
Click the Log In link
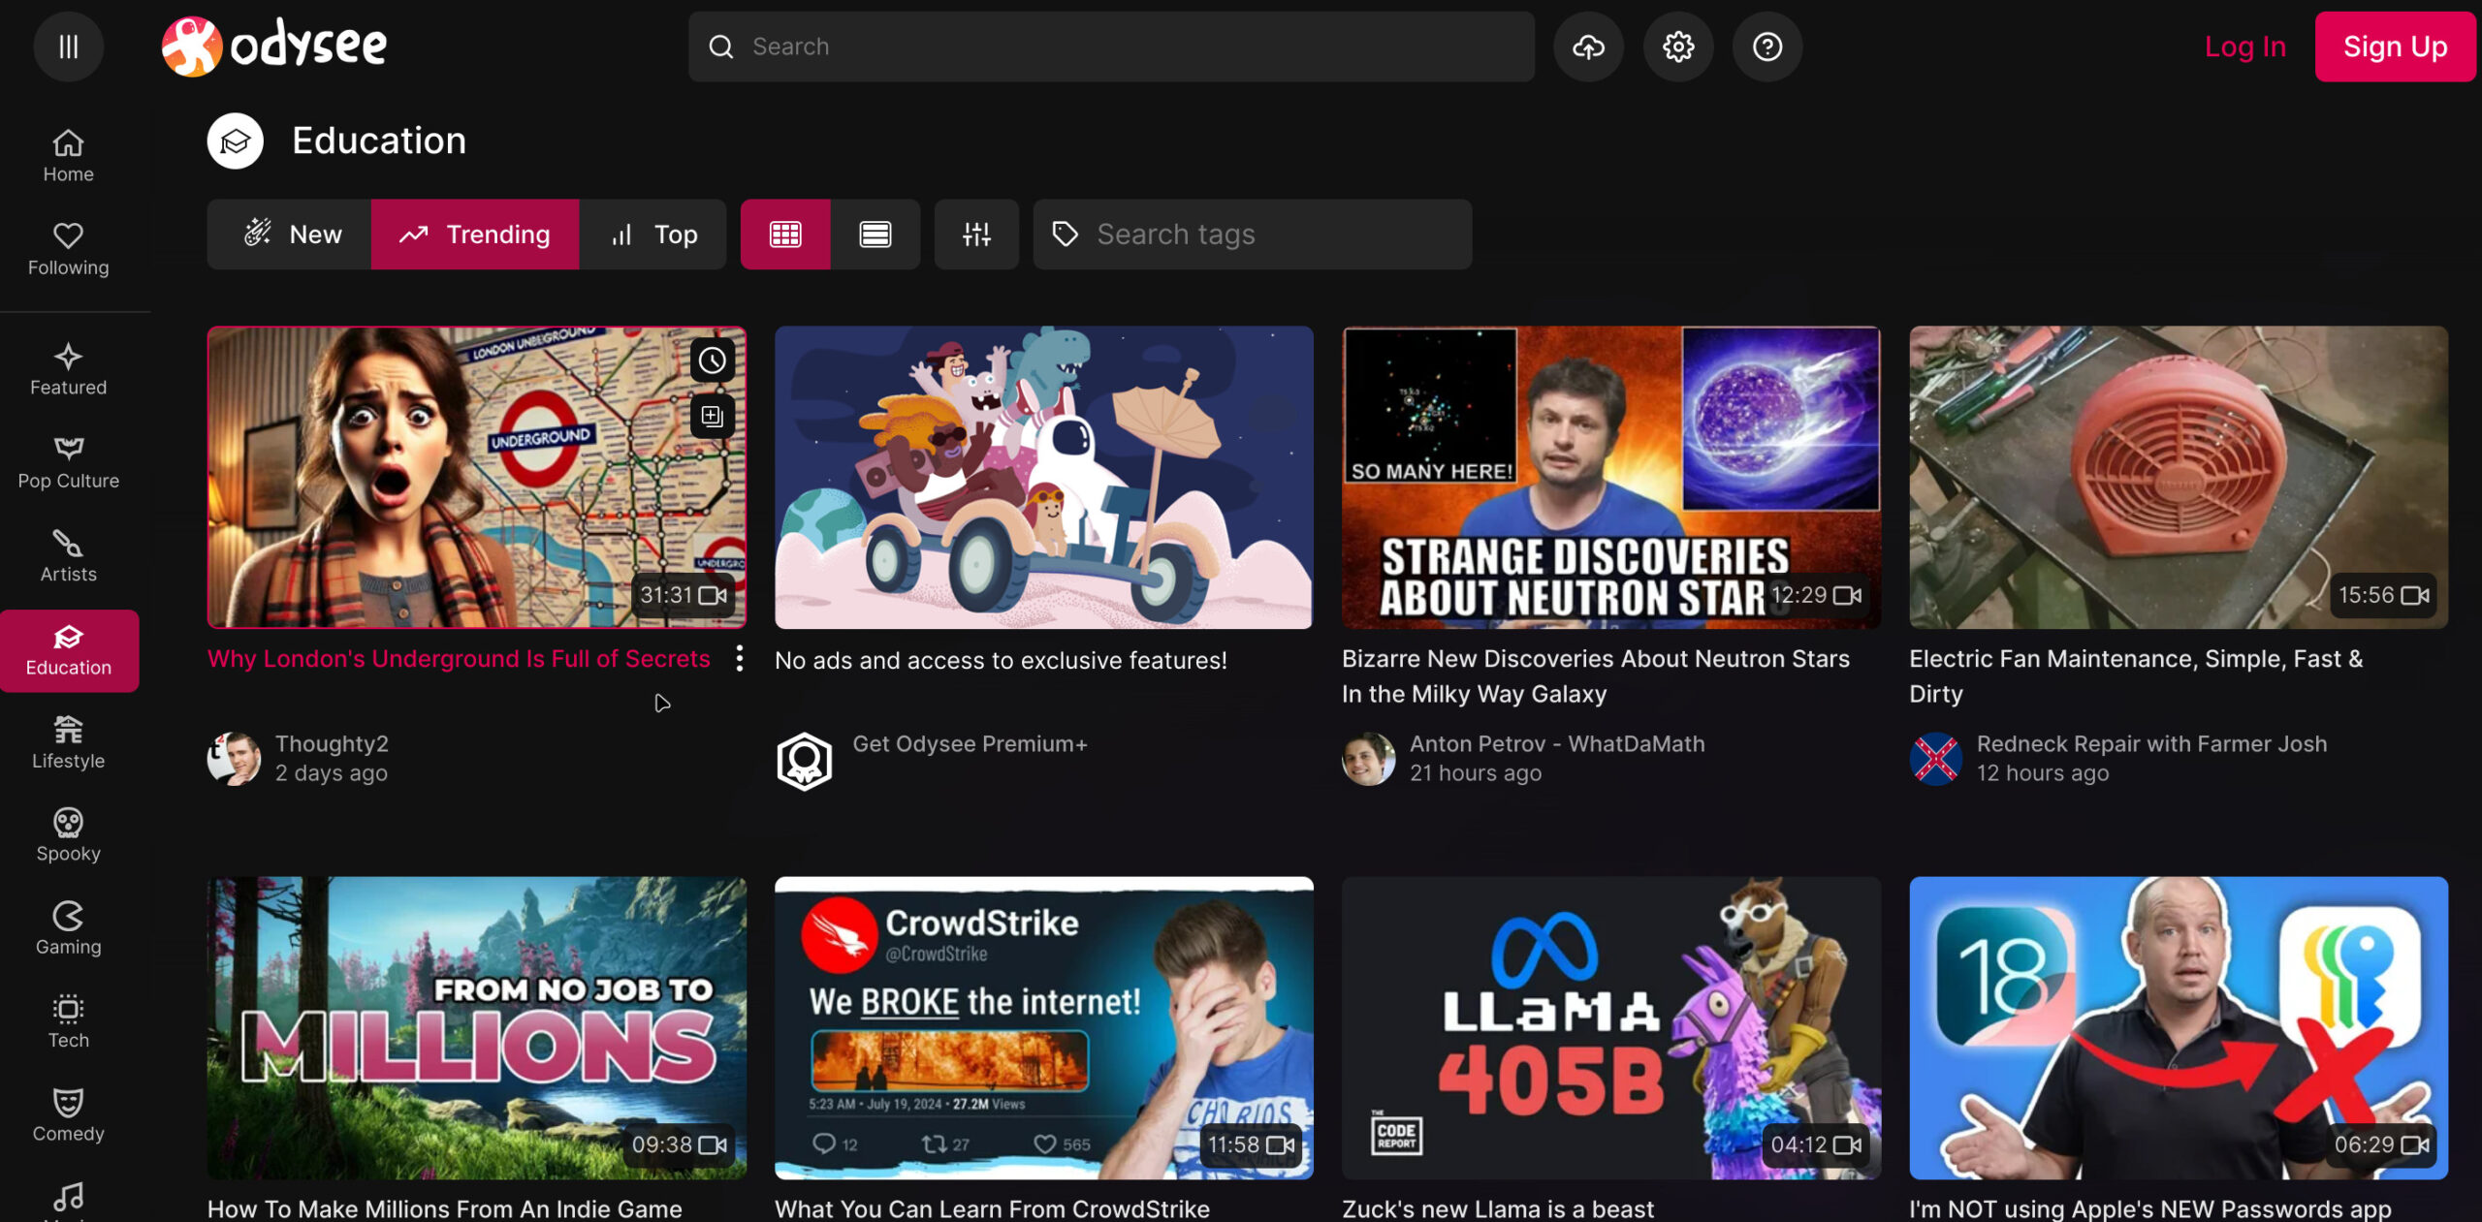point(2244,47)
